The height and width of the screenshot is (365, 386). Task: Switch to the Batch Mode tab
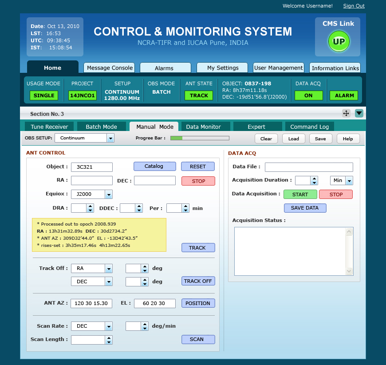pyautogui.click(x=102, y=127)
